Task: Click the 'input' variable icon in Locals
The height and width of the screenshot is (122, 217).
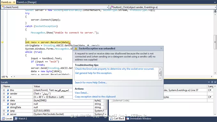Action: coord(8,104)
